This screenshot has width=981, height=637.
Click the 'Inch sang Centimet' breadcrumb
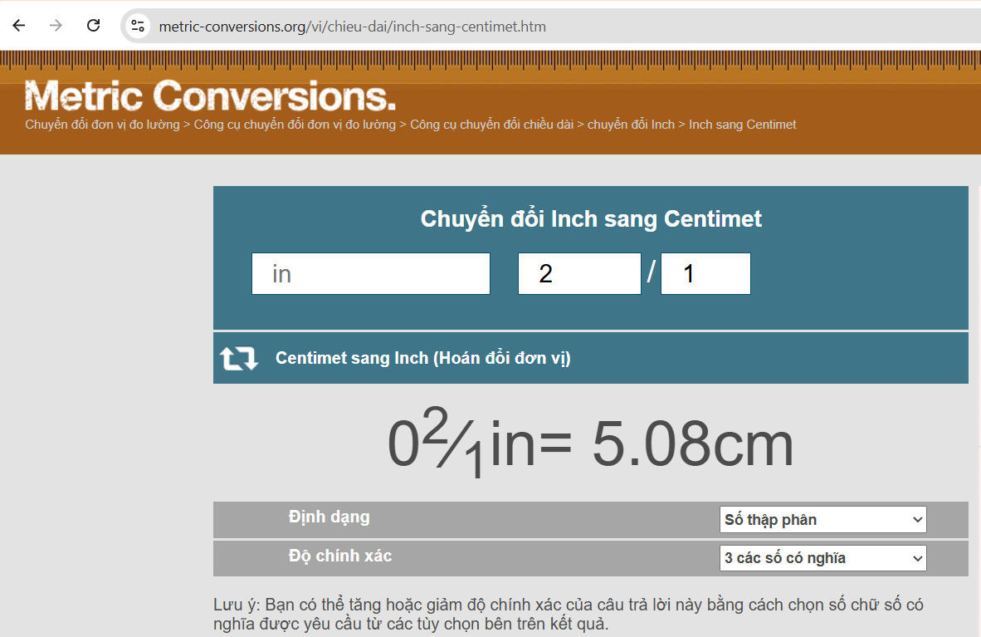coord(743,125)
